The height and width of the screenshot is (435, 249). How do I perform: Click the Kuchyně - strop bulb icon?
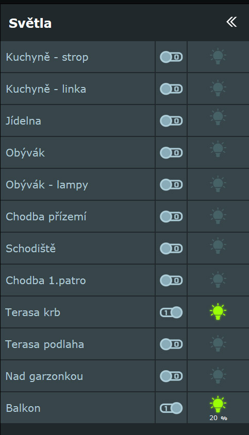(218, 57)
